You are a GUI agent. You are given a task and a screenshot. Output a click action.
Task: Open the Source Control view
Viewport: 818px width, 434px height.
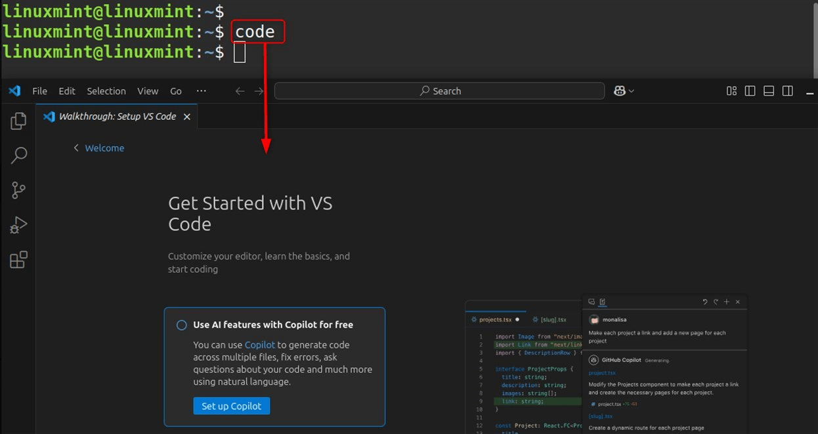(18, 190)
